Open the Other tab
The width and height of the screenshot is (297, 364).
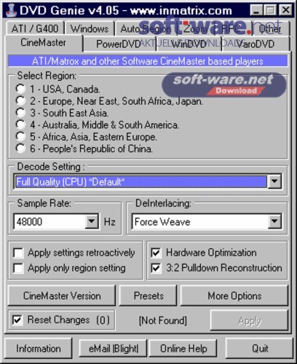pos(271,29)
